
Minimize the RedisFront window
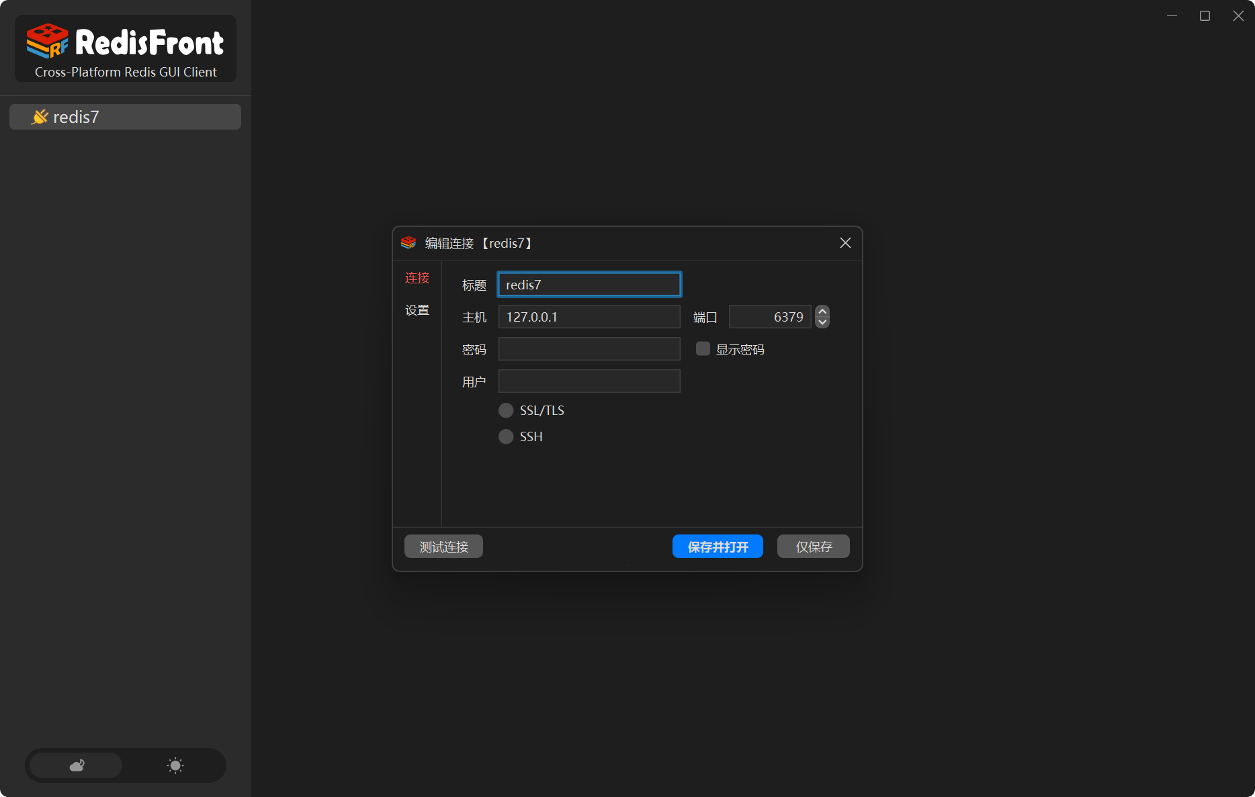[x=1172, y=15]
